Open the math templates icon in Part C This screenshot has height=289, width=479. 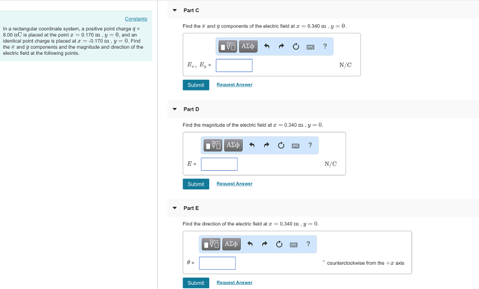click(x=227, y=46)
